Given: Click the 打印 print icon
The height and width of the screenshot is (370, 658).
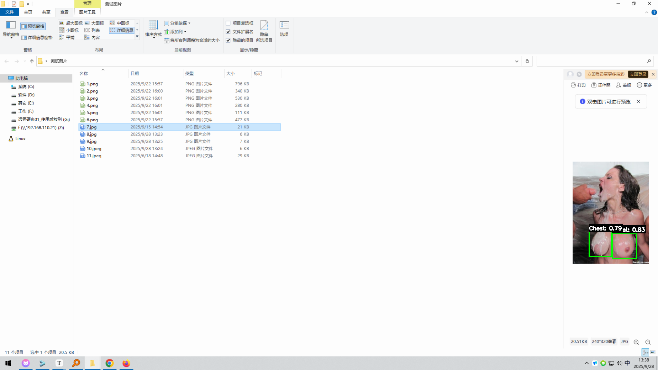Looking at the screenshot, I should point(578,85).
